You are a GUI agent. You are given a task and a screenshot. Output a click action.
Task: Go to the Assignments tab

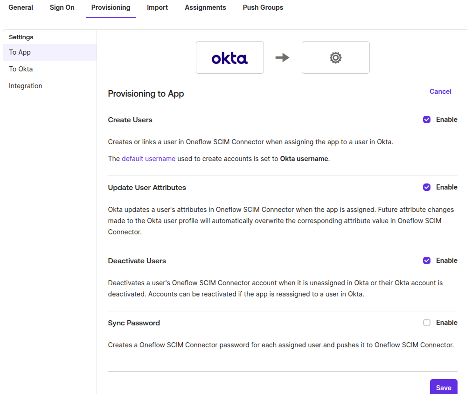point(205,7)
